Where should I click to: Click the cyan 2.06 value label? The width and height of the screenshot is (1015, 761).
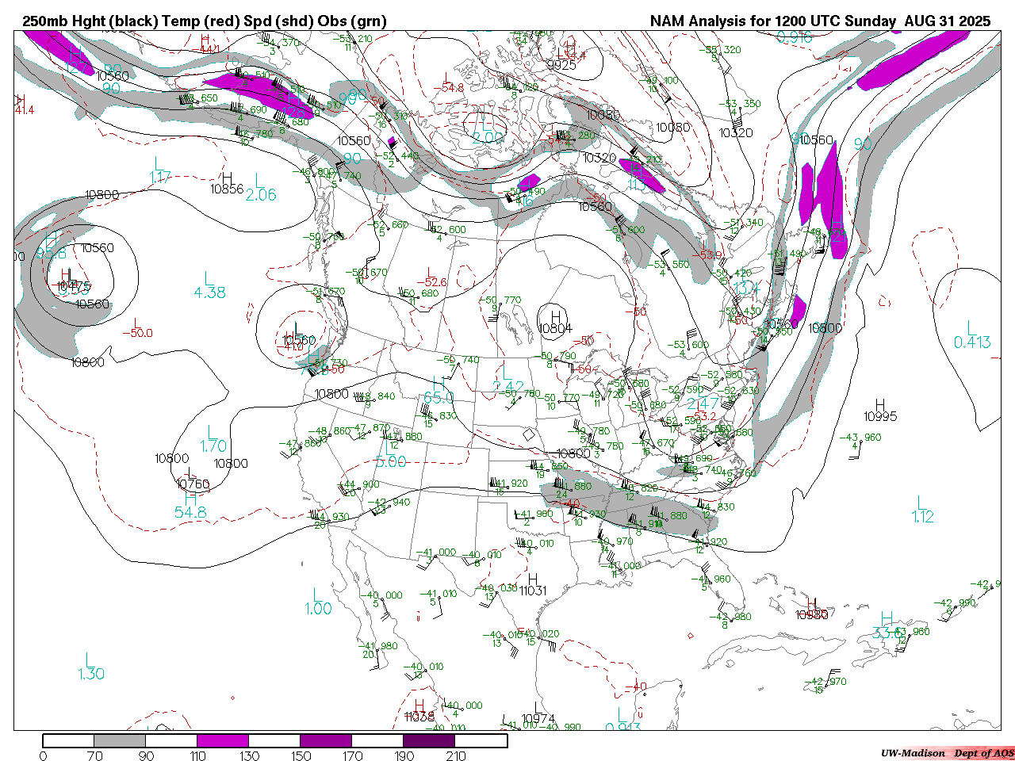point(261,195)
